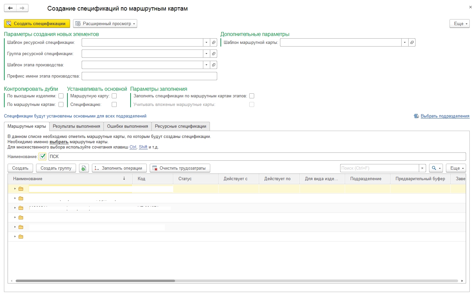Screen dimensions: 476x296
Task: Click Выбрать подразделения link
Action: coord(445,116)
